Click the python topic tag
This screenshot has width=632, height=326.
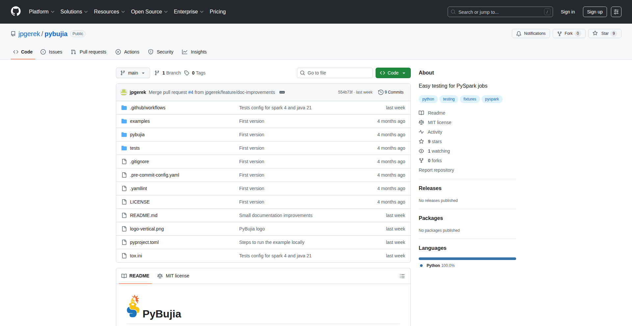[428, 99]
